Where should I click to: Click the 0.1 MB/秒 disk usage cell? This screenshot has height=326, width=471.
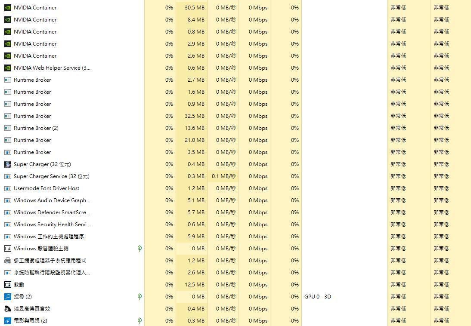click(223, 176)
